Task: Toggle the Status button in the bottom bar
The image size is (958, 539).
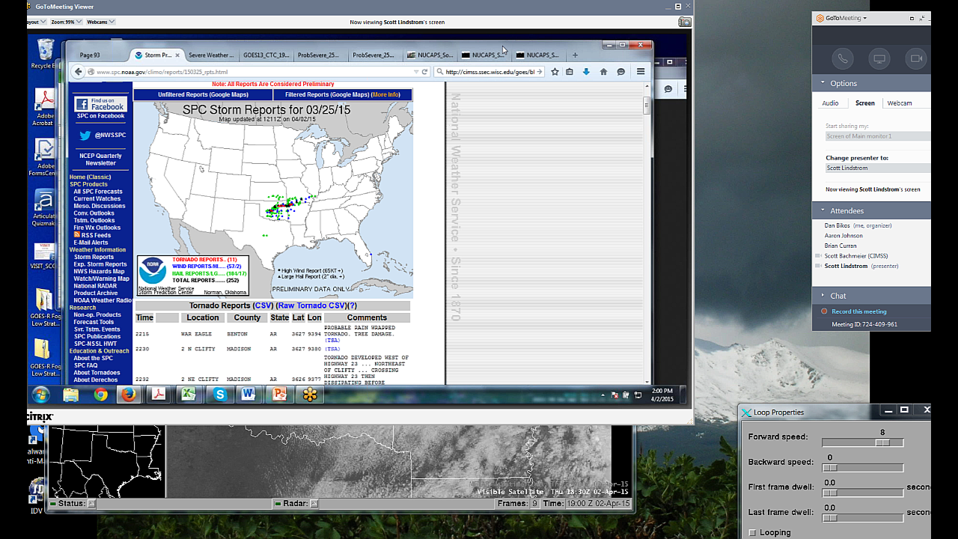Action: click(91, 504)
